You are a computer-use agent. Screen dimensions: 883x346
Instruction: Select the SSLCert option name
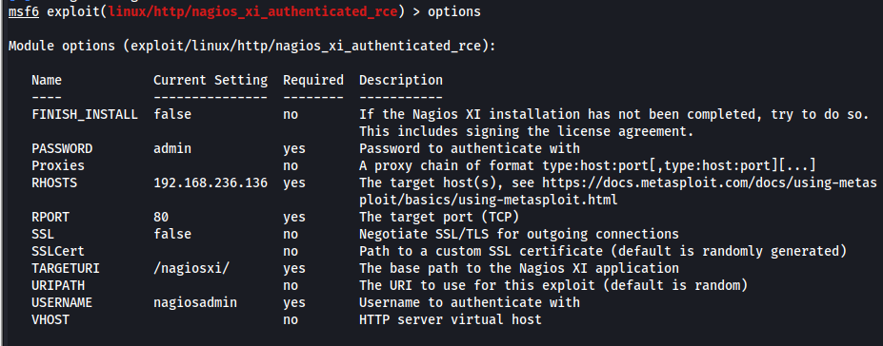point(58,251)
